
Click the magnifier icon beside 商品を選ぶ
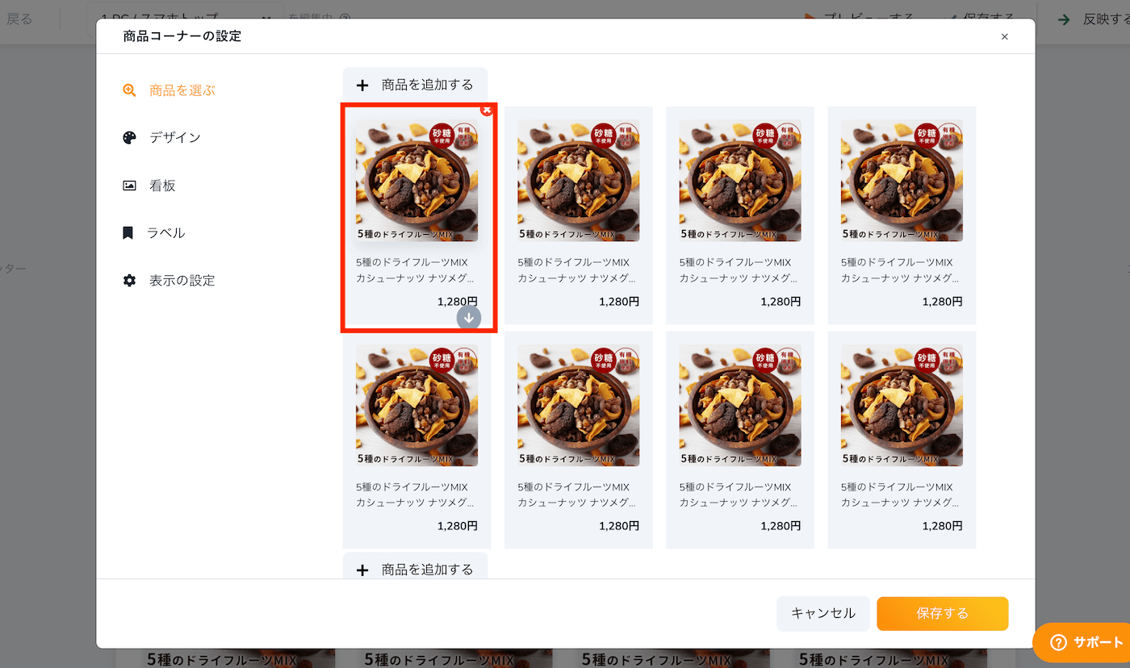point(129,90)
